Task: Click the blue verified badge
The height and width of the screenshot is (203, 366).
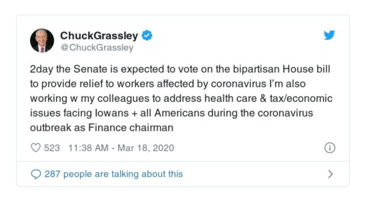Action: 148,35
